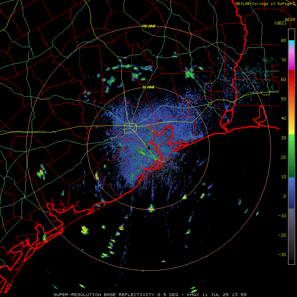The height and width of the screenshot is (297, 297).
Task: Pick the green segment of color bar
Action: pyautogui.click(x=291, y=156)
